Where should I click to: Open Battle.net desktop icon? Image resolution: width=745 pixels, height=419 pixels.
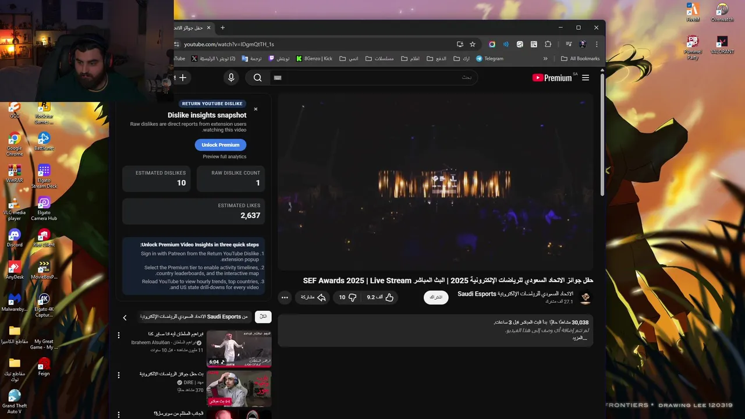click(x=44, y=141)
